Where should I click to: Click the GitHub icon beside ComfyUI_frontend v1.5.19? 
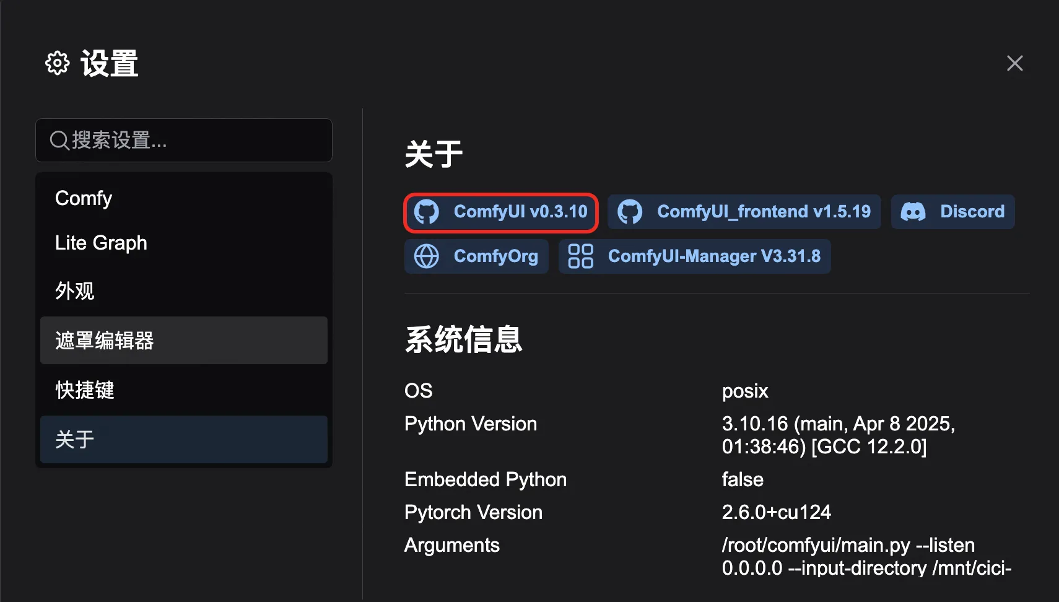click(630, 212)
